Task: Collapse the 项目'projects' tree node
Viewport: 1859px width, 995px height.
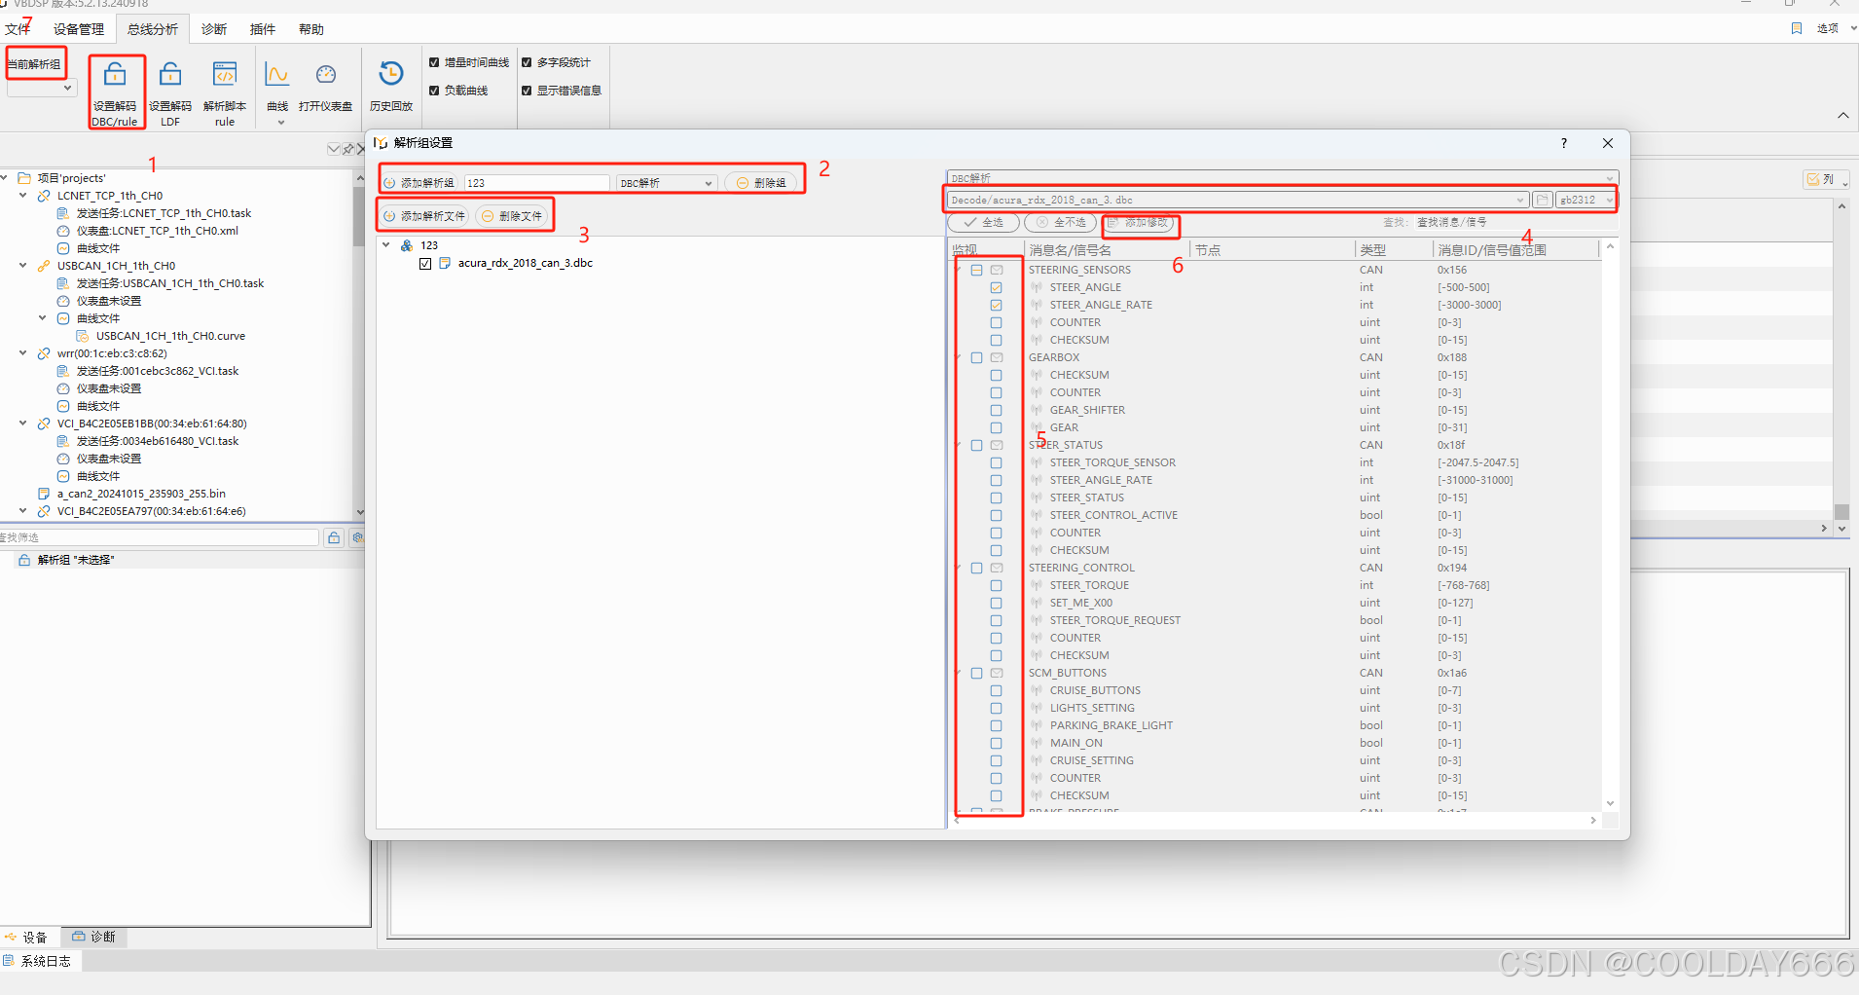Action: [5, 178]
